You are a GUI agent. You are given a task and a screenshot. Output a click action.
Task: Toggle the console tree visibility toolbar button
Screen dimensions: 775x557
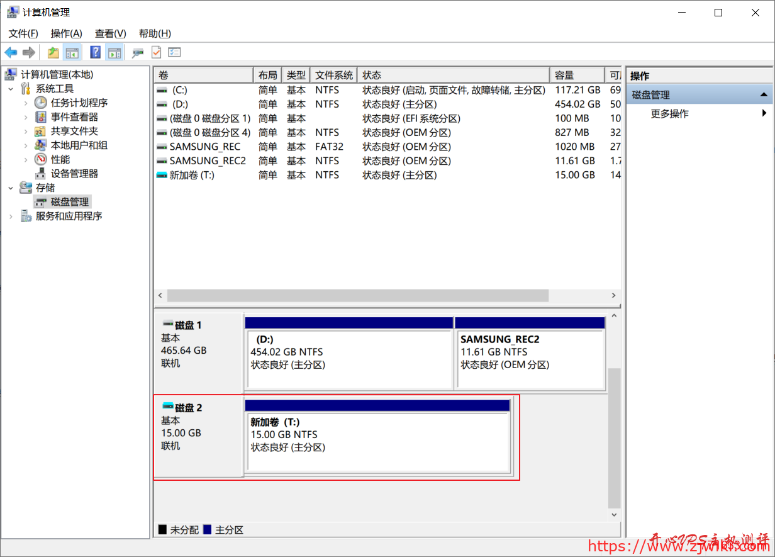72,52
